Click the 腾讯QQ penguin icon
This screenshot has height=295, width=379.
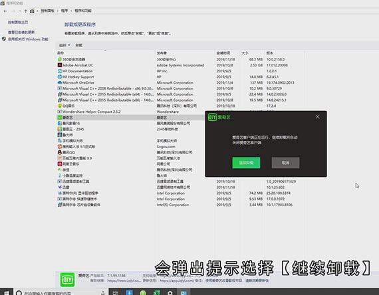tap(60, 152)
